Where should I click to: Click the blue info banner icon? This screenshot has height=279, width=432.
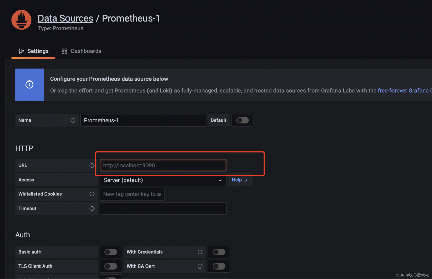click(29, 85)
